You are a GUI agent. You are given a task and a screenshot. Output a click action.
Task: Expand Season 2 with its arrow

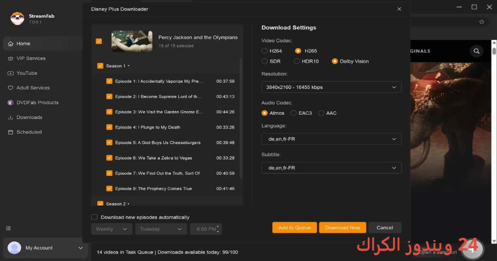click(x=128, y=204)
